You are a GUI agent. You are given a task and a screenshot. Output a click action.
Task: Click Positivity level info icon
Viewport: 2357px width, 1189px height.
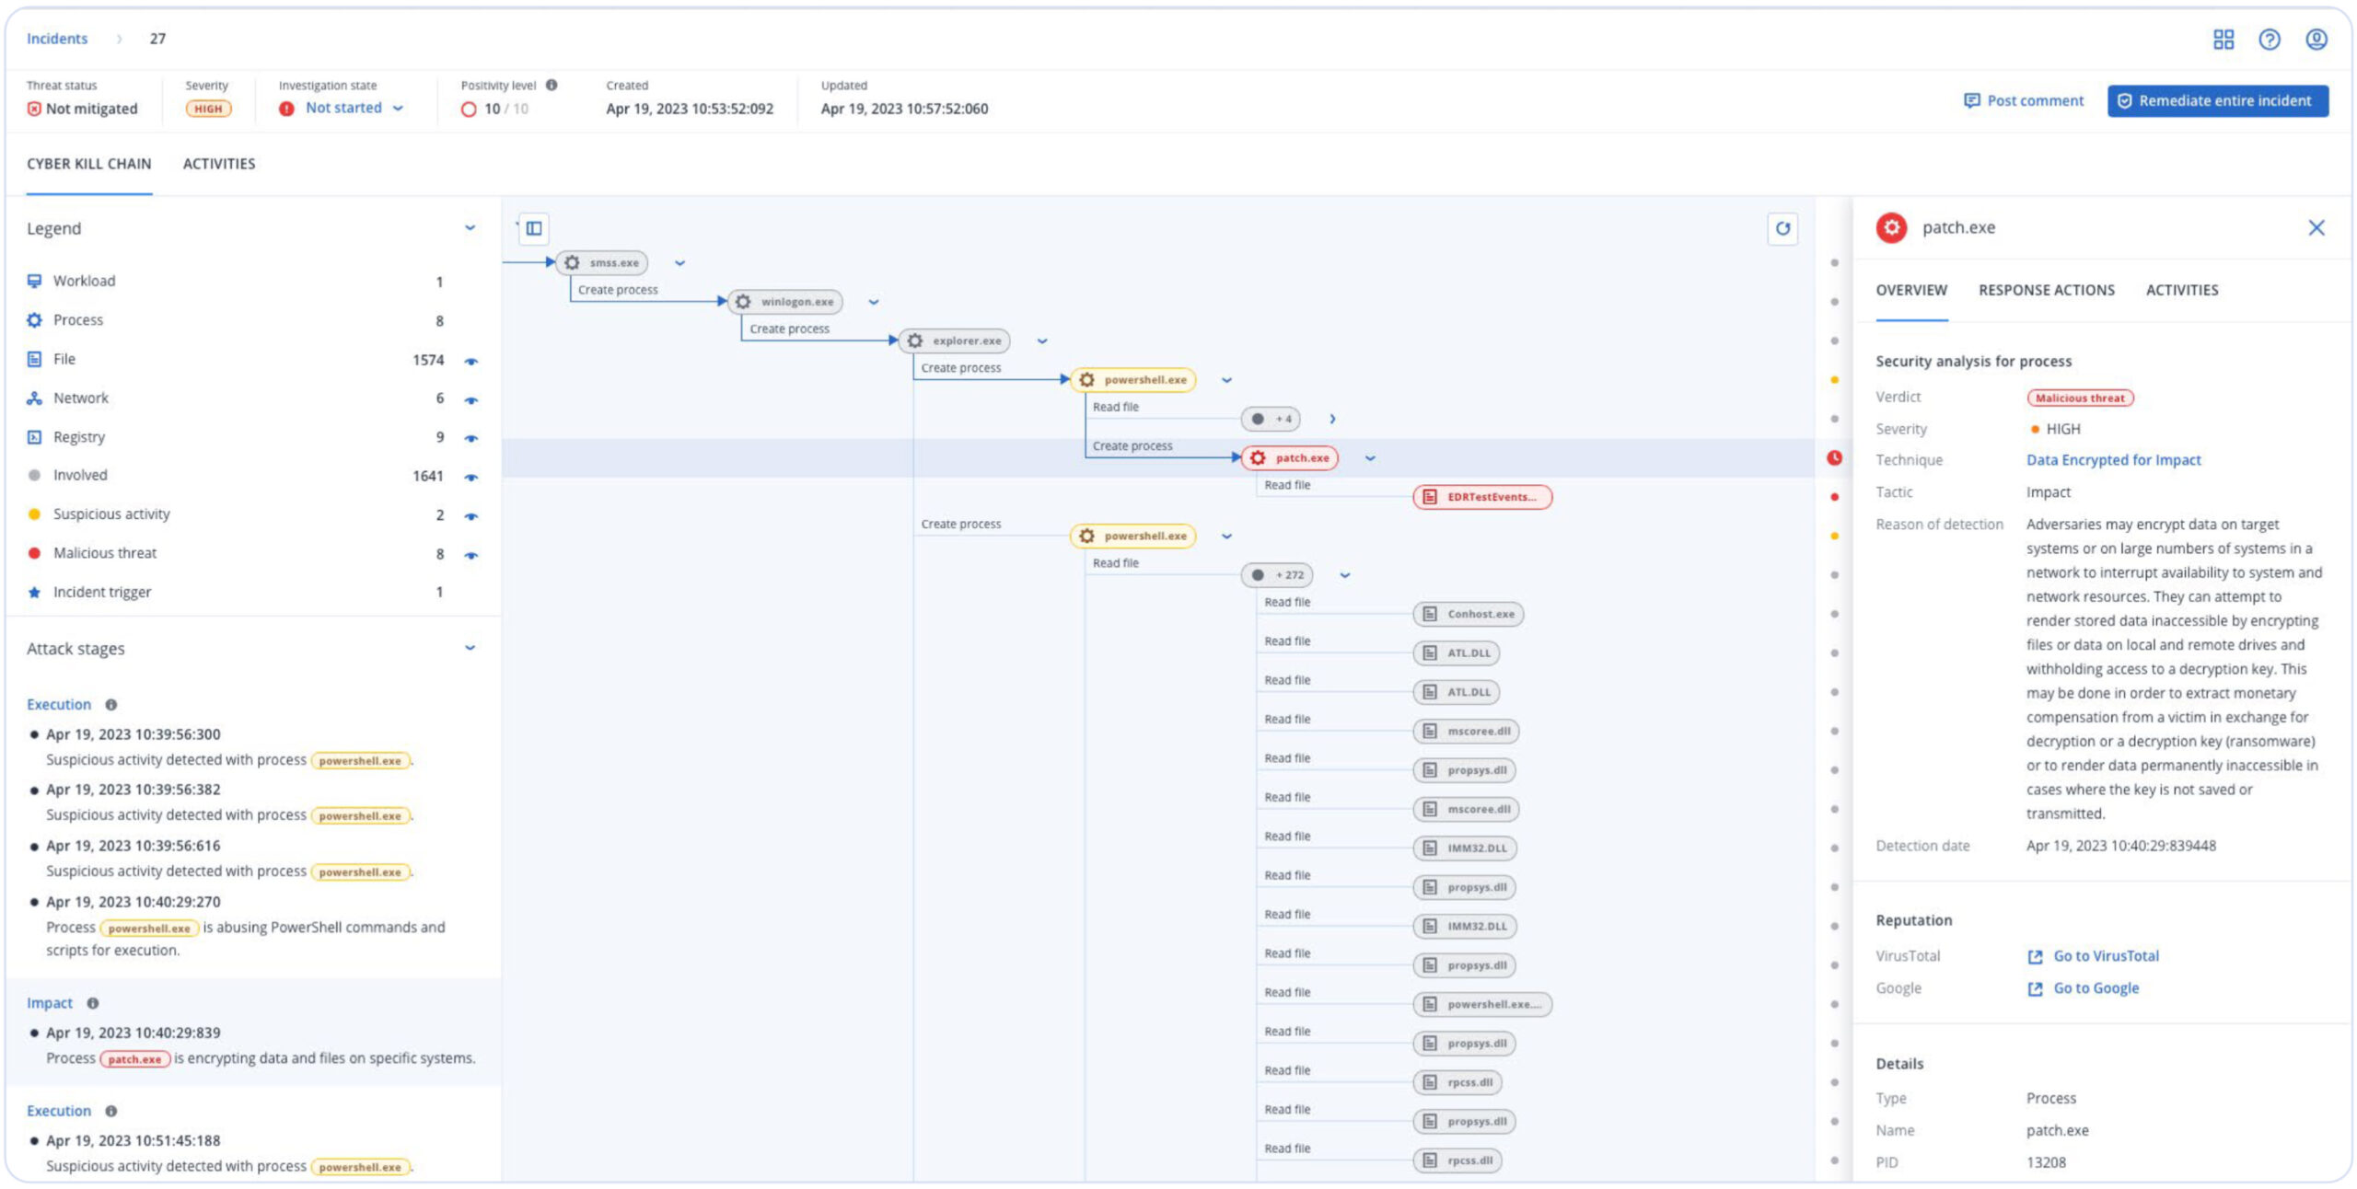(552, 85)
